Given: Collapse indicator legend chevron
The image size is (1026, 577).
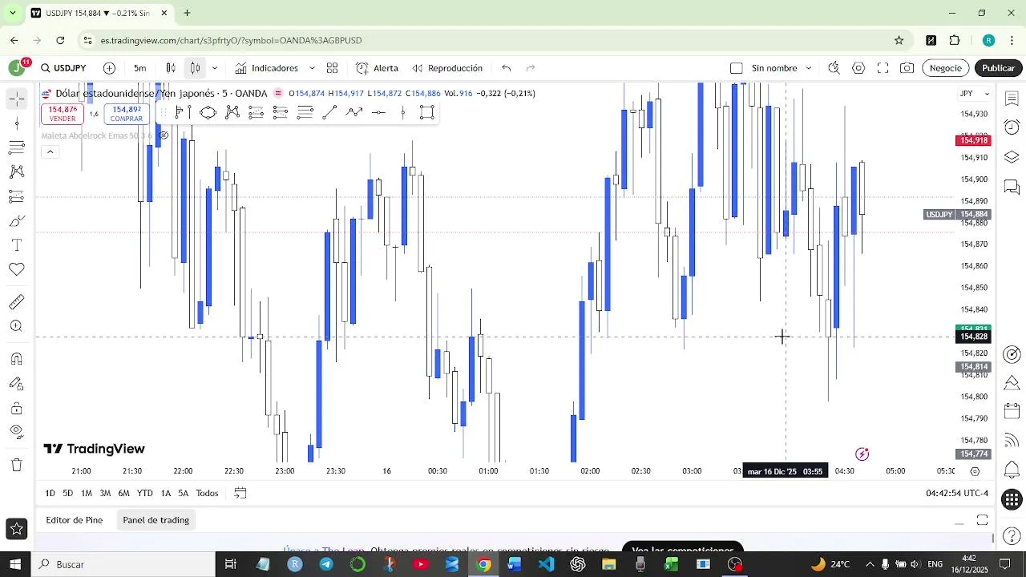Looking at the screenshot, I should [50, 152].
